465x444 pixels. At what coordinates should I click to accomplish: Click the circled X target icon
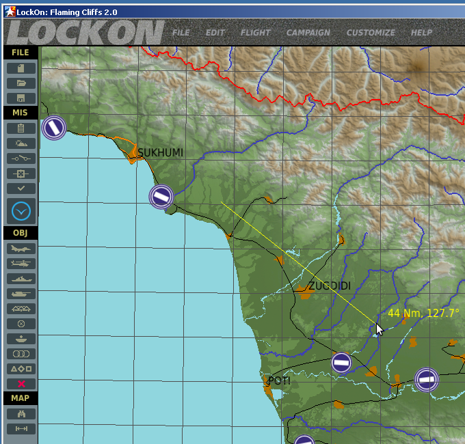[x=21, y=324]
